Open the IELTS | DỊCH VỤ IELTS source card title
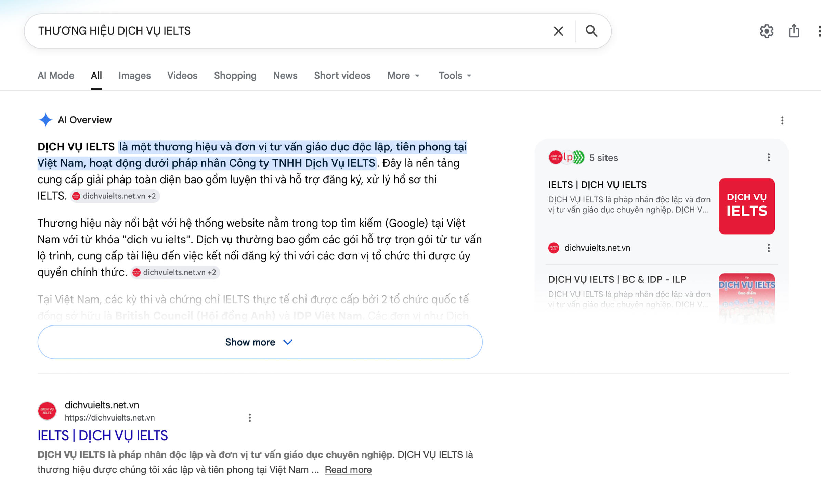Viewport: 821px width, 493px height. coord(597,185)
